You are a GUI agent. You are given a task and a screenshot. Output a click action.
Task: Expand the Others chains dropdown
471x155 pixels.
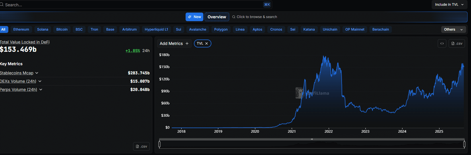click(454, 29)
